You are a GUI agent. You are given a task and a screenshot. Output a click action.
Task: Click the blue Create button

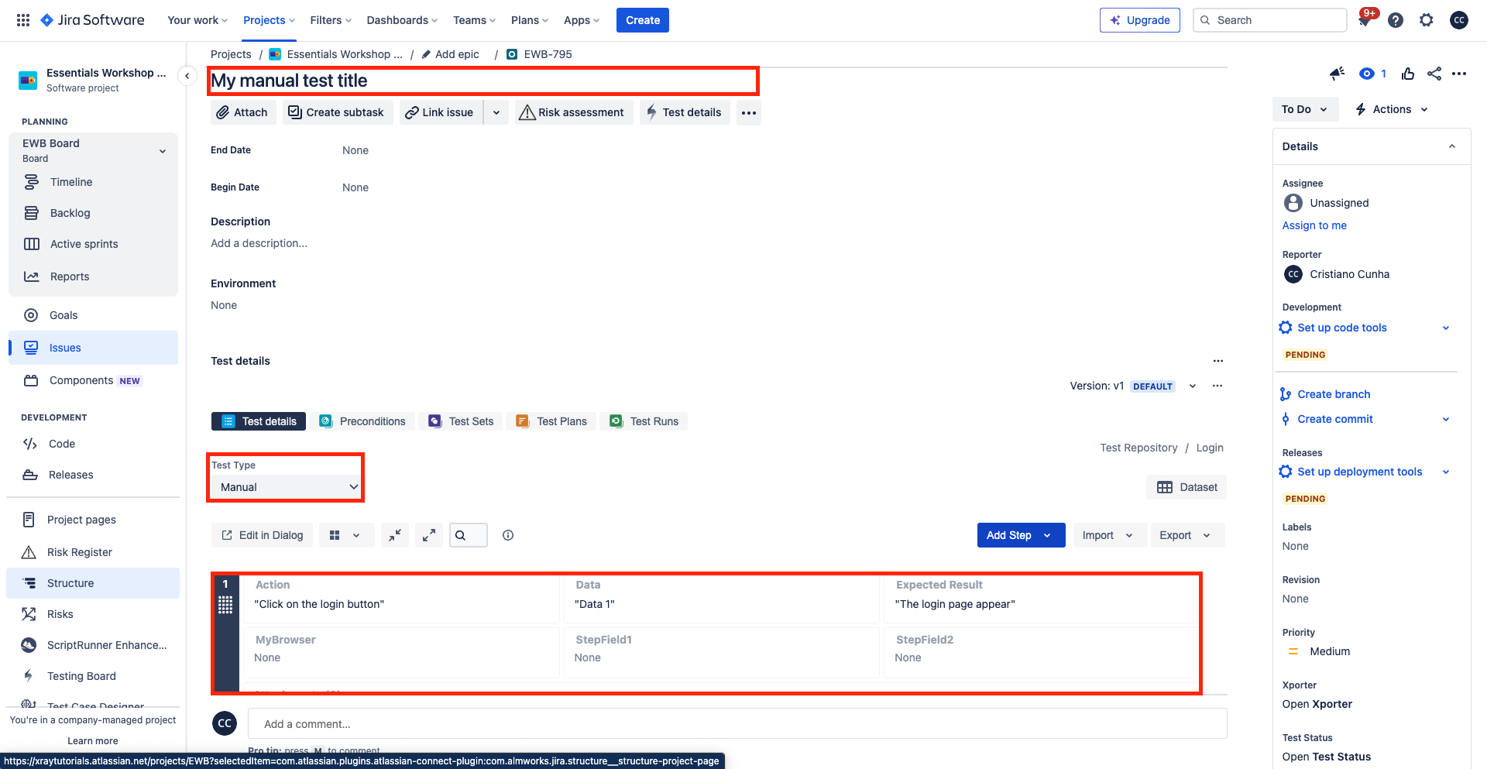(x=643, y=20)
